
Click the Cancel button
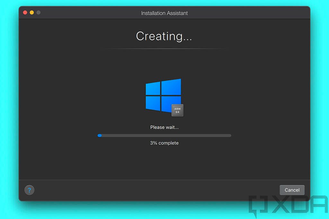tap(292, 190)
